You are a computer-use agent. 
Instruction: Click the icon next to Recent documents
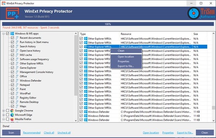17,38
